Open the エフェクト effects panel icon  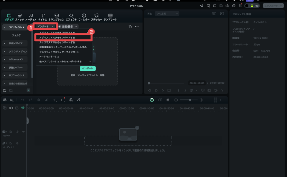[71, 17]
